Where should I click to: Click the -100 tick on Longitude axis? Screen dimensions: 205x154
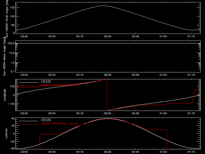click(11, 104)
